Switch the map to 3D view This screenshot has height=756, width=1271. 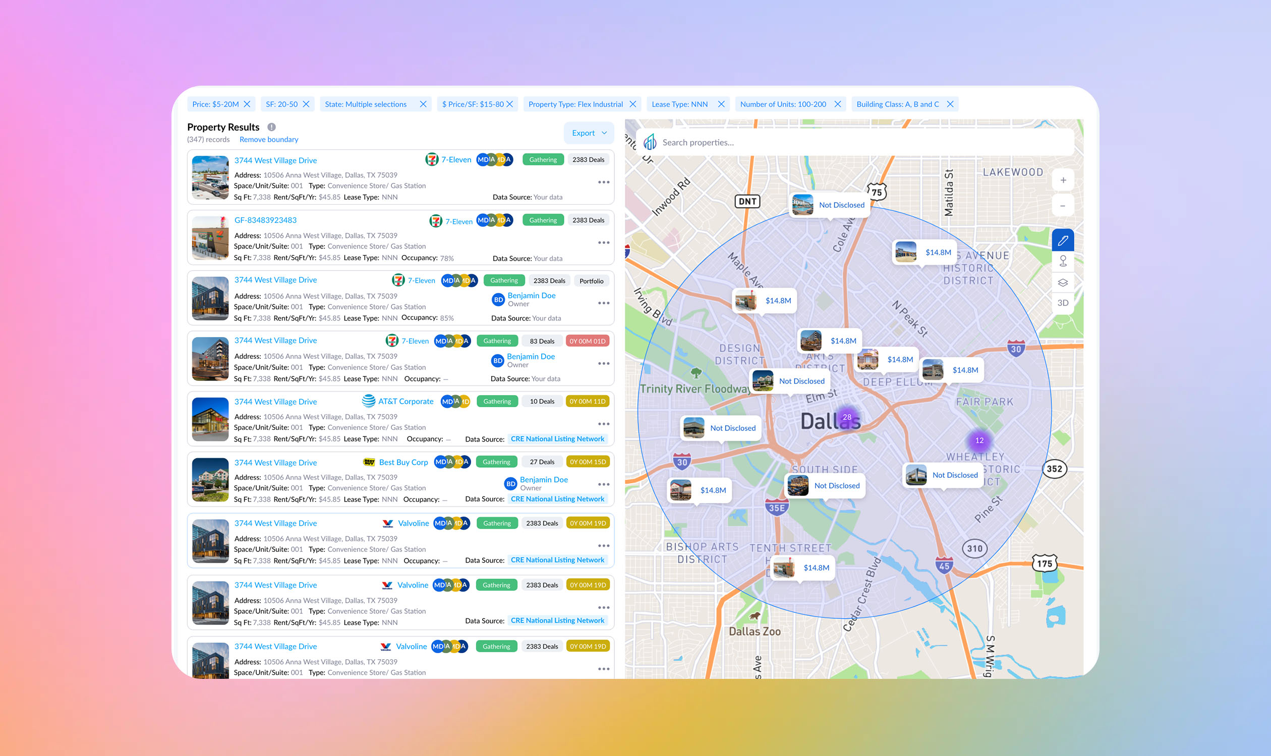[1063, 303]
